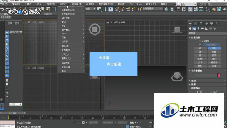Open the 图形(H) submenu
The height and width of the screenshot is (128, 227).
71,46
